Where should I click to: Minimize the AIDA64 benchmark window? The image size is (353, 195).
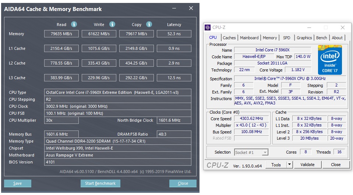[x=174, y=8]
